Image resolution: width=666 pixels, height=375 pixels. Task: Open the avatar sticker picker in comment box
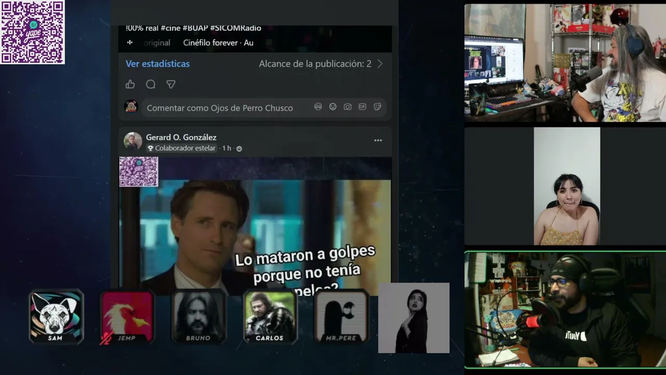[318, 107]
